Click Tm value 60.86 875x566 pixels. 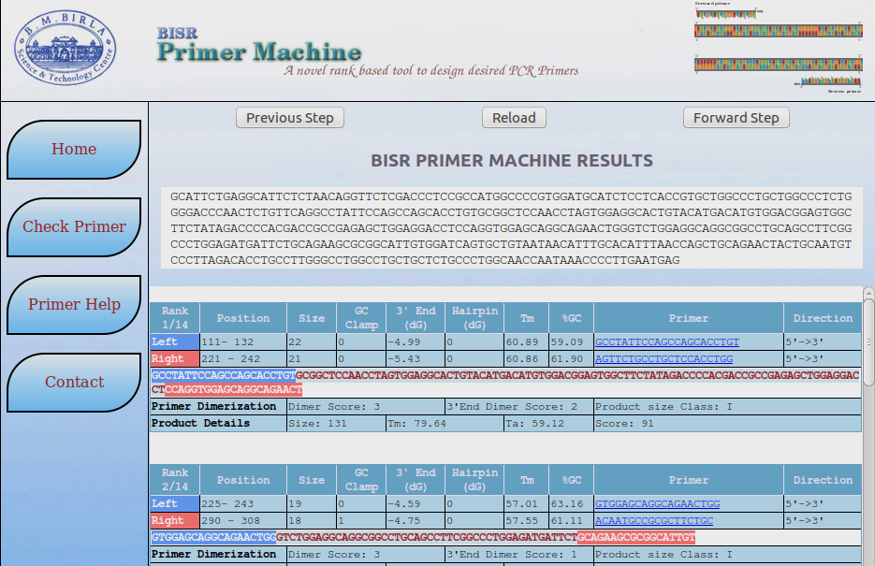tap(526, 358)
